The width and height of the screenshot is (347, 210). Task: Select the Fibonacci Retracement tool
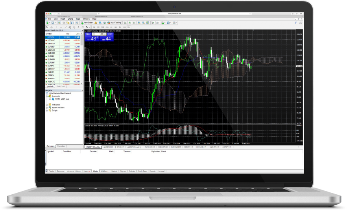point(74,27)
